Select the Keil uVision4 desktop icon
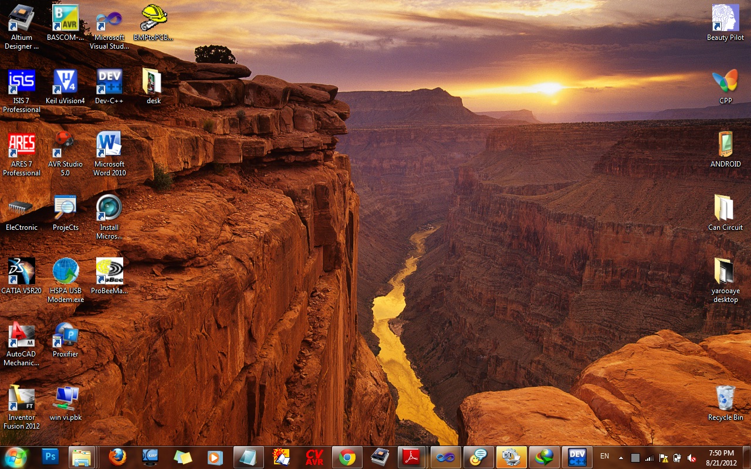 coord(65,87)
